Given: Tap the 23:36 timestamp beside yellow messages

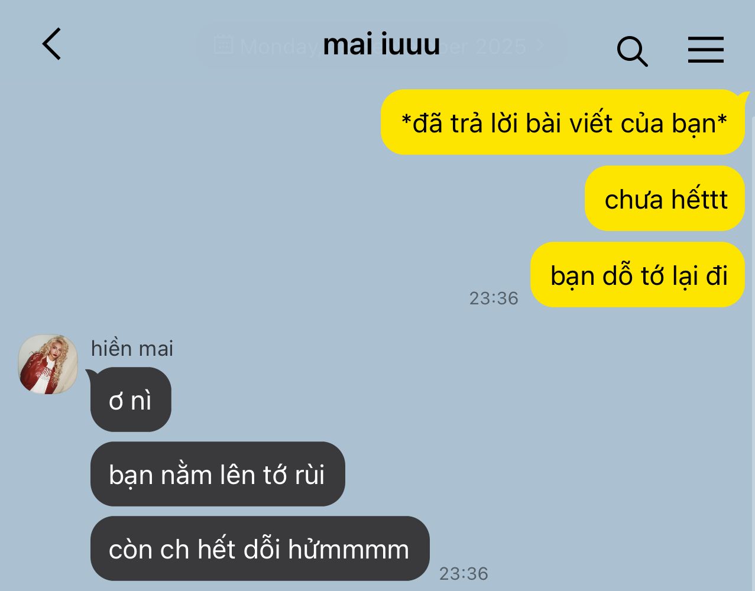Looking at the screenshot, I should pyautogui.click(x=494, y=298).
